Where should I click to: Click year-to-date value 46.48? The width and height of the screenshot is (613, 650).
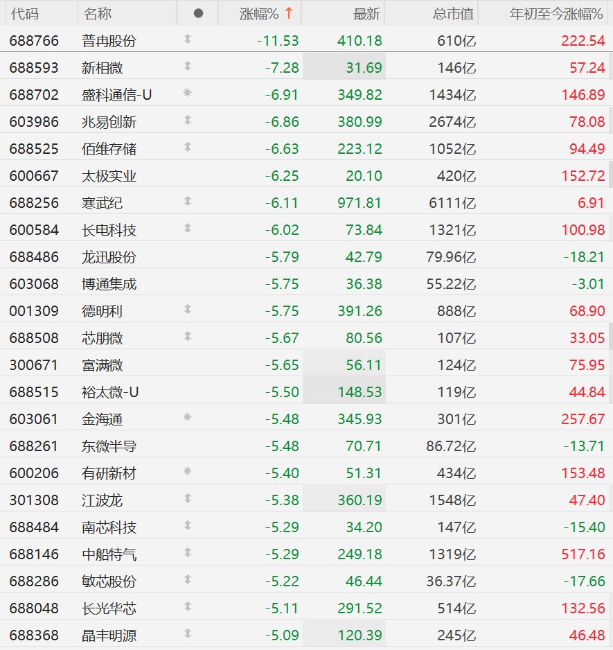pyautogui.click(x=587, y=635)
